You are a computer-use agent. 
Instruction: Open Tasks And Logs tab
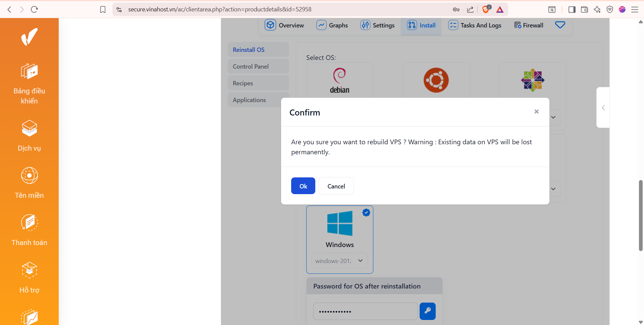[x=475, y=25]
